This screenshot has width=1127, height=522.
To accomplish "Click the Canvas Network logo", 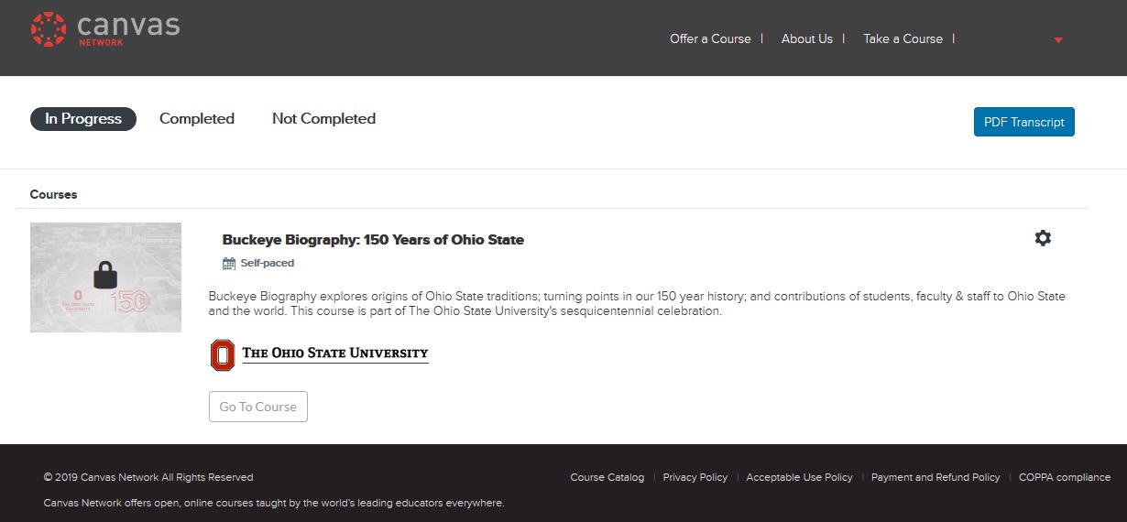I will point(105,29).
